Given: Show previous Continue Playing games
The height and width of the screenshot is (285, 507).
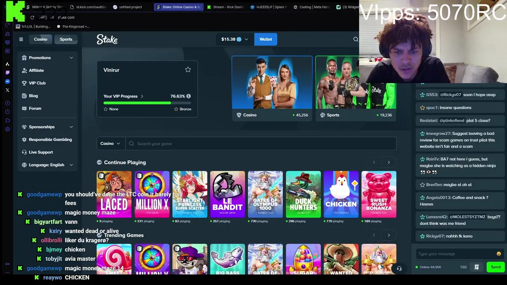Looking at the screenshot, I should [x=374, y=162].
